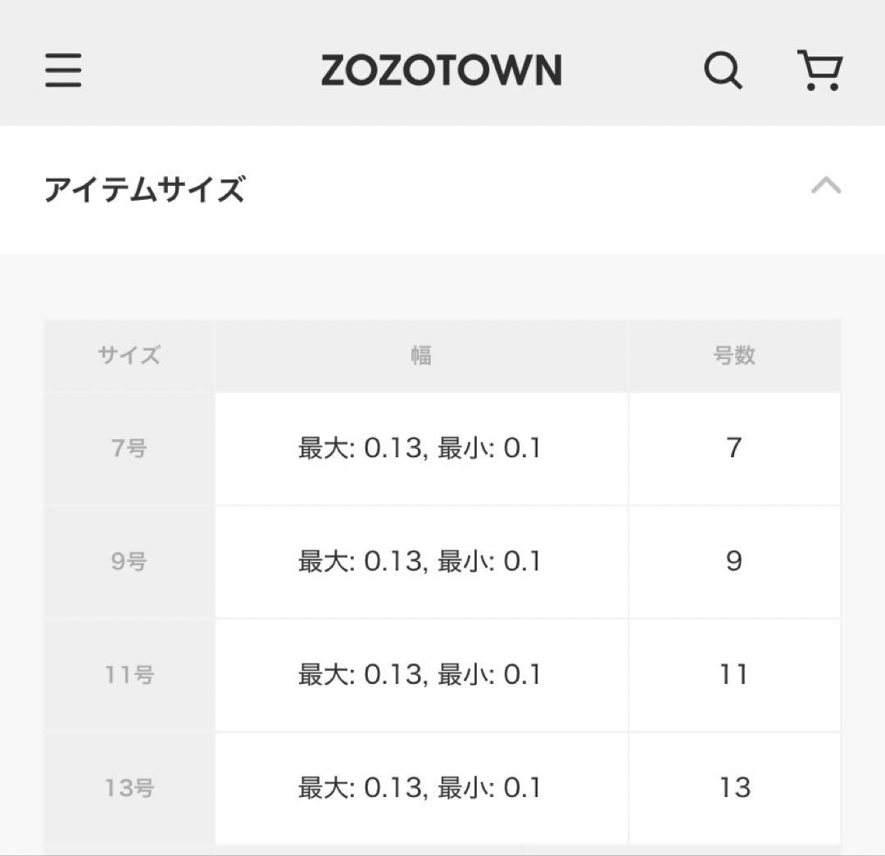Screen dimensions: 885x856
Task: Select the サイズ column header
Action: pos(129,356)
